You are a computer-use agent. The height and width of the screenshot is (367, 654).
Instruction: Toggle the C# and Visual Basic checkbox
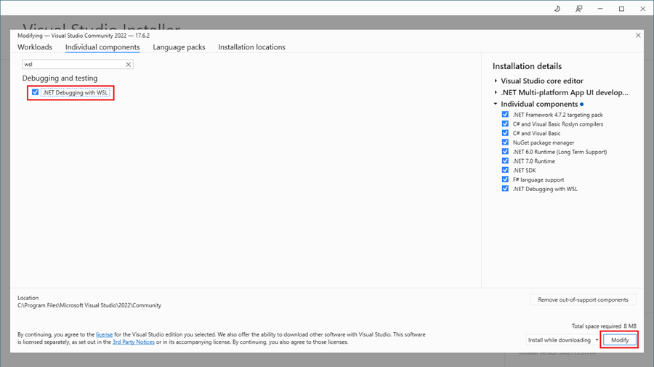tap(505, 133)
